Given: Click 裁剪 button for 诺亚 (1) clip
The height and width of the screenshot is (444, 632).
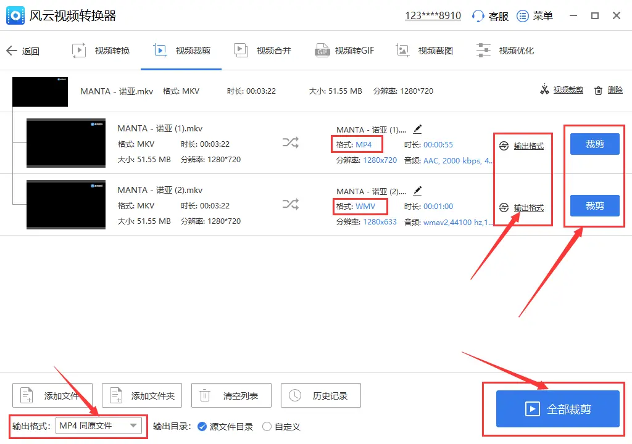Looking at the screenshot, I should coord(594,144).
